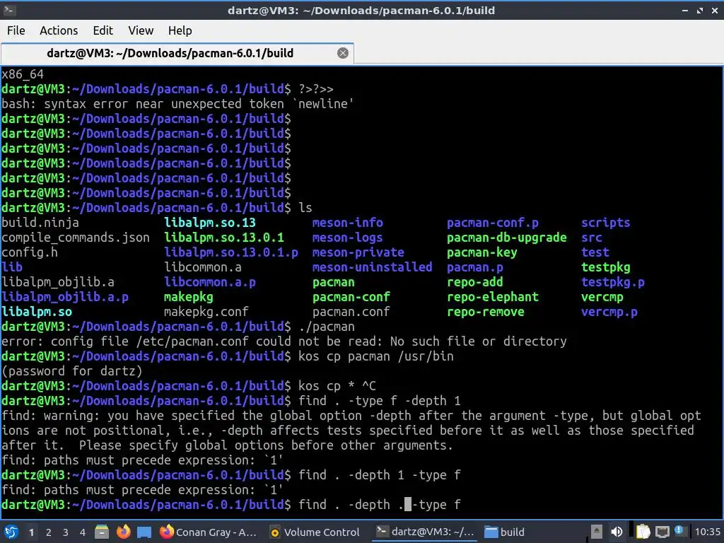Close the terminal tab with X icon
This screenshot has width=724, height=543.
coord(343,53)
